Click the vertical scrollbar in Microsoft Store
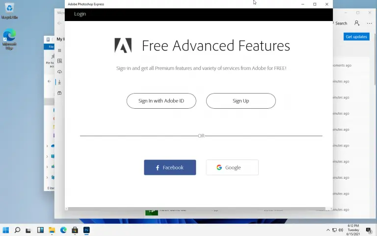 (x=375, y=60)
